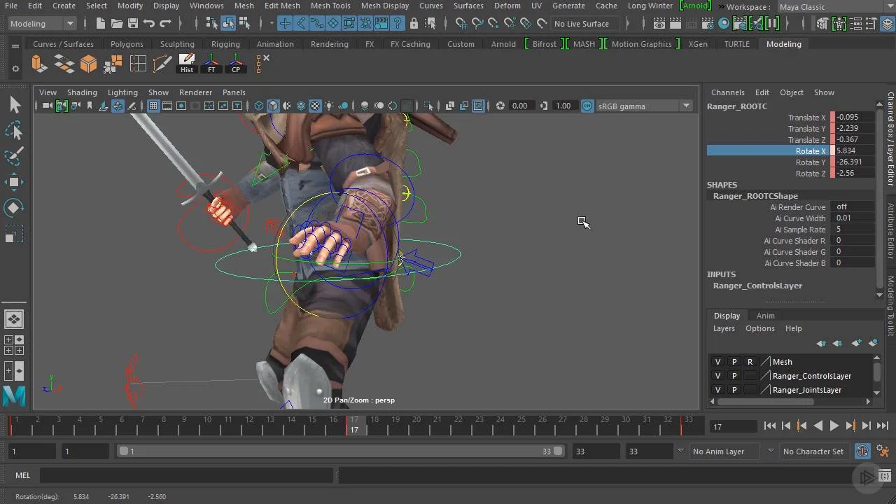Open the sRGB gamma view transform dropdown
The height and width of the screenshot is (504, 896).
645,106
